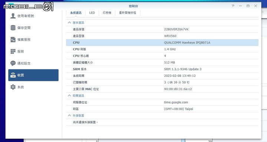Switch to the LED tab
Image resolution: width=267 pixels, height=142 pixels.
coord(92,13)
